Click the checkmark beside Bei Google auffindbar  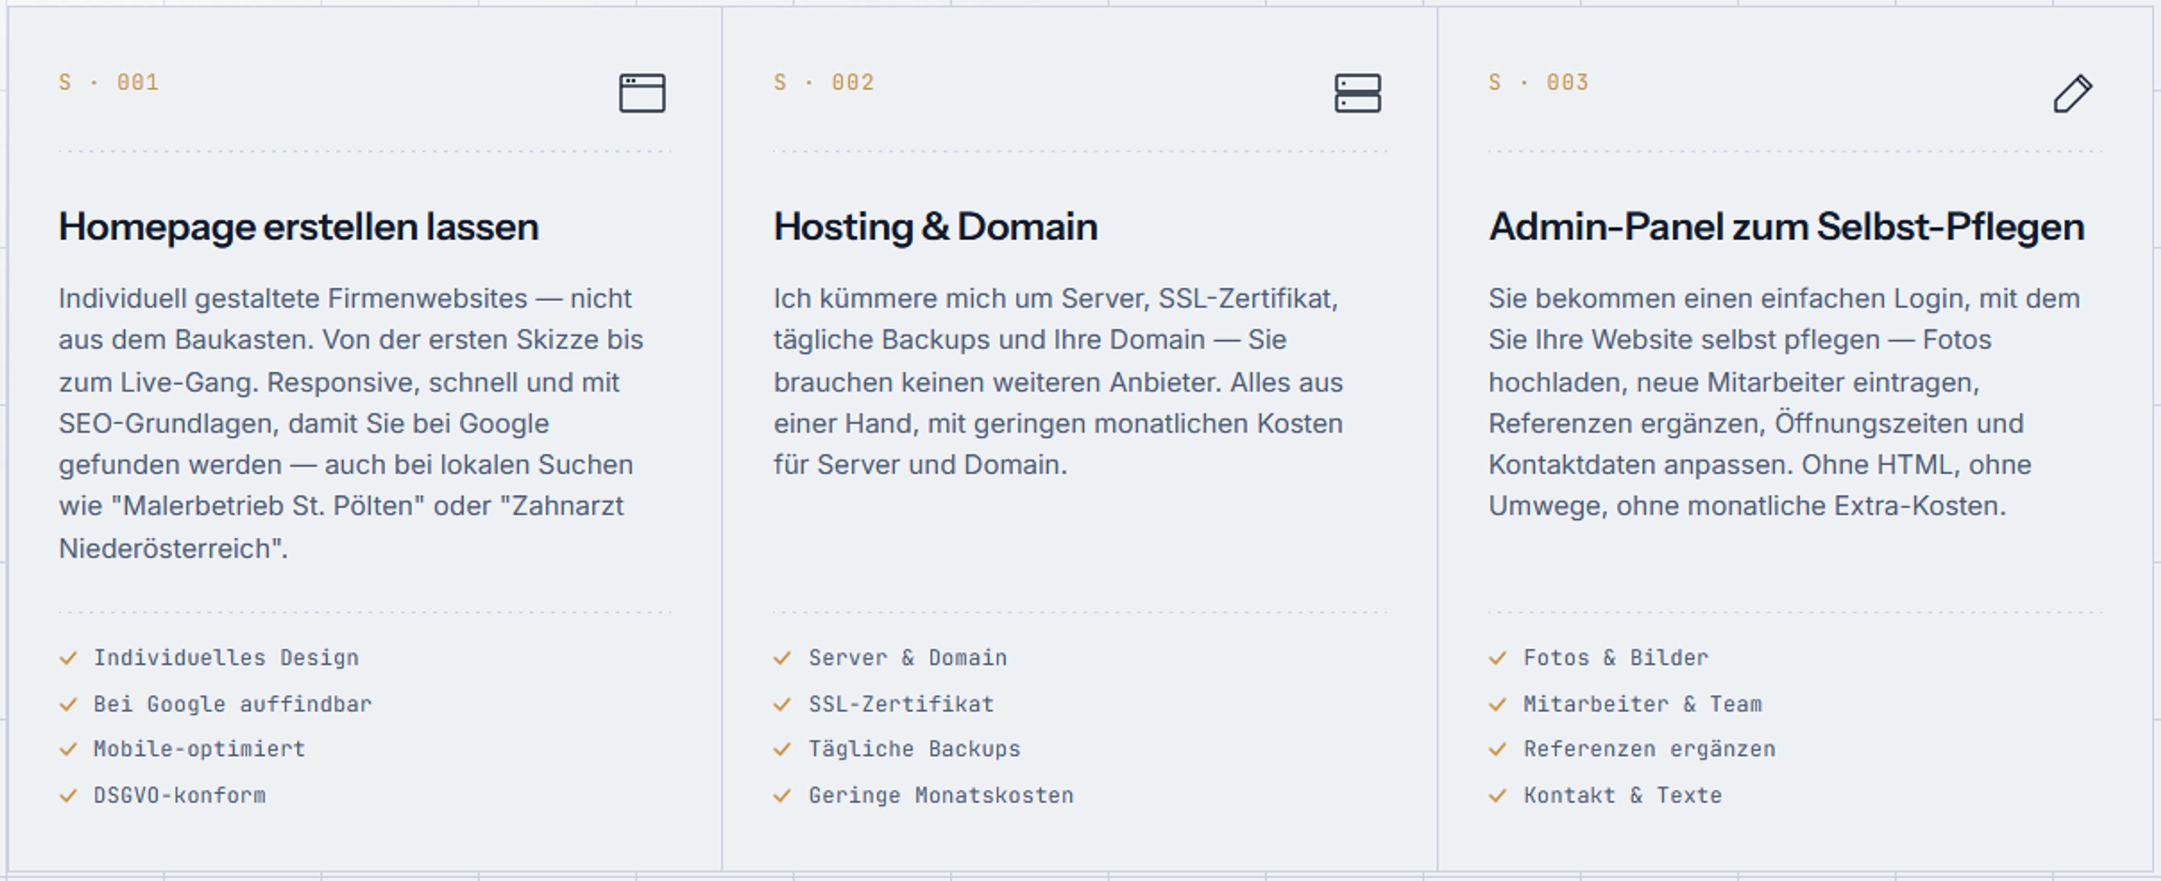(x=69, y=704)
